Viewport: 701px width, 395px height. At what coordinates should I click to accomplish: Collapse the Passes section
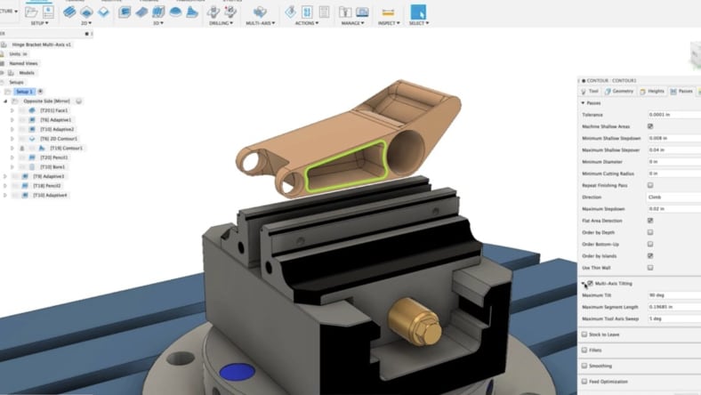(583, 103)
